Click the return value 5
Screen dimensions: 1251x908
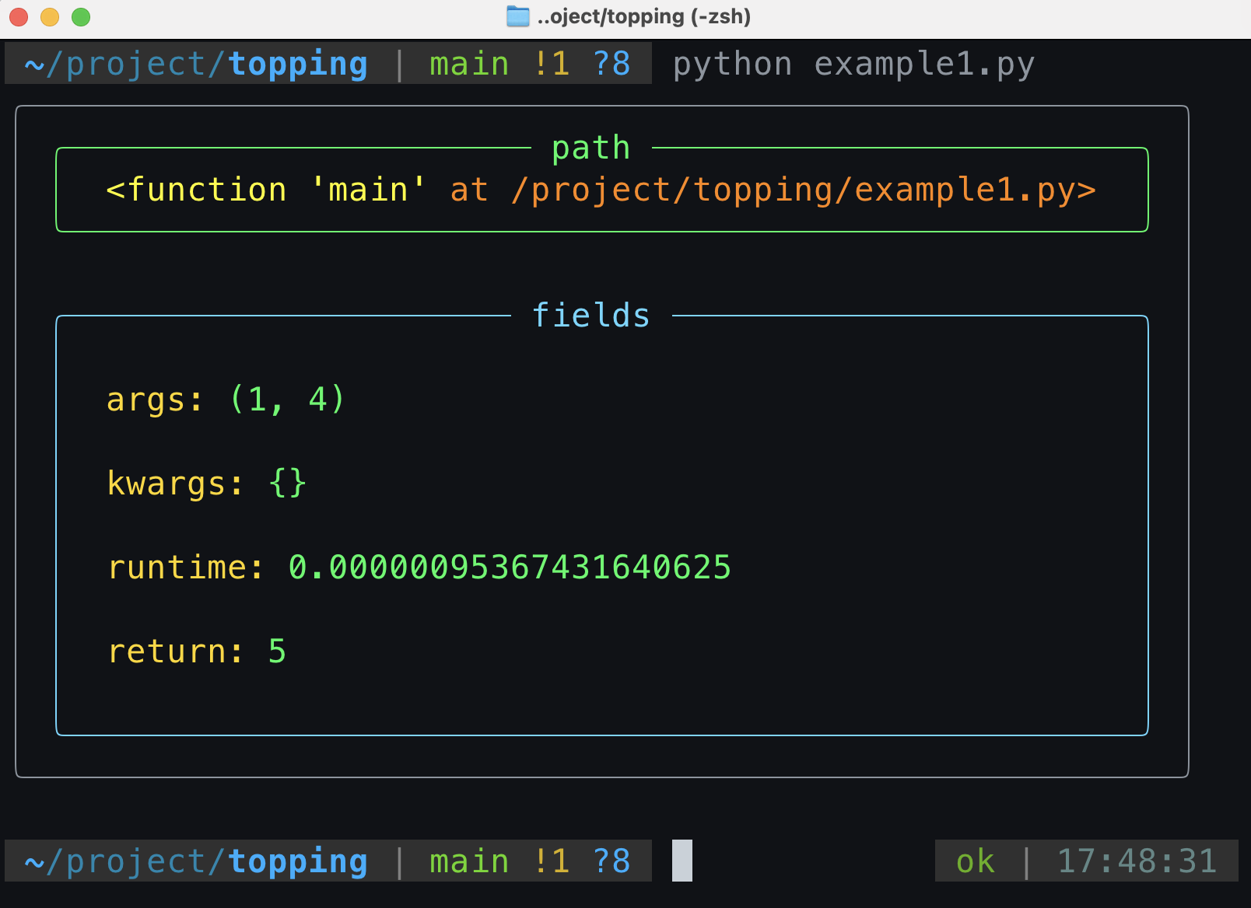pos(276,651)
